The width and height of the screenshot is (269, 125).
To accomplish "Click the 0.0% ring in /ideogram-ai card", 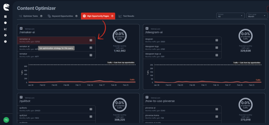I will tap(246, 36).
